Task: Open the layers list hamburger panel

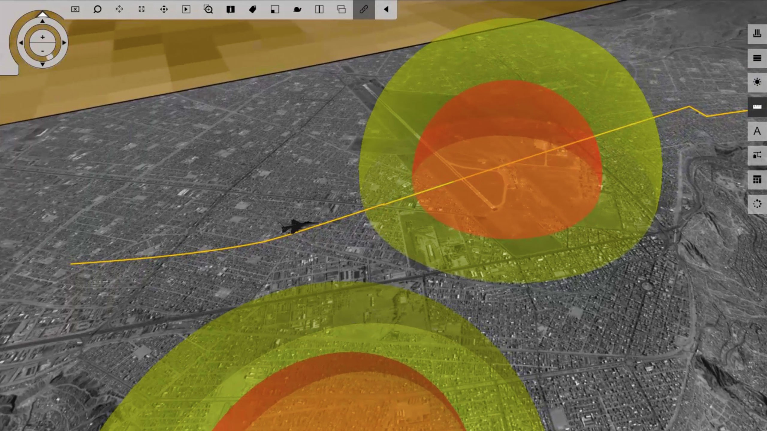Action: [x=757, y=58]
